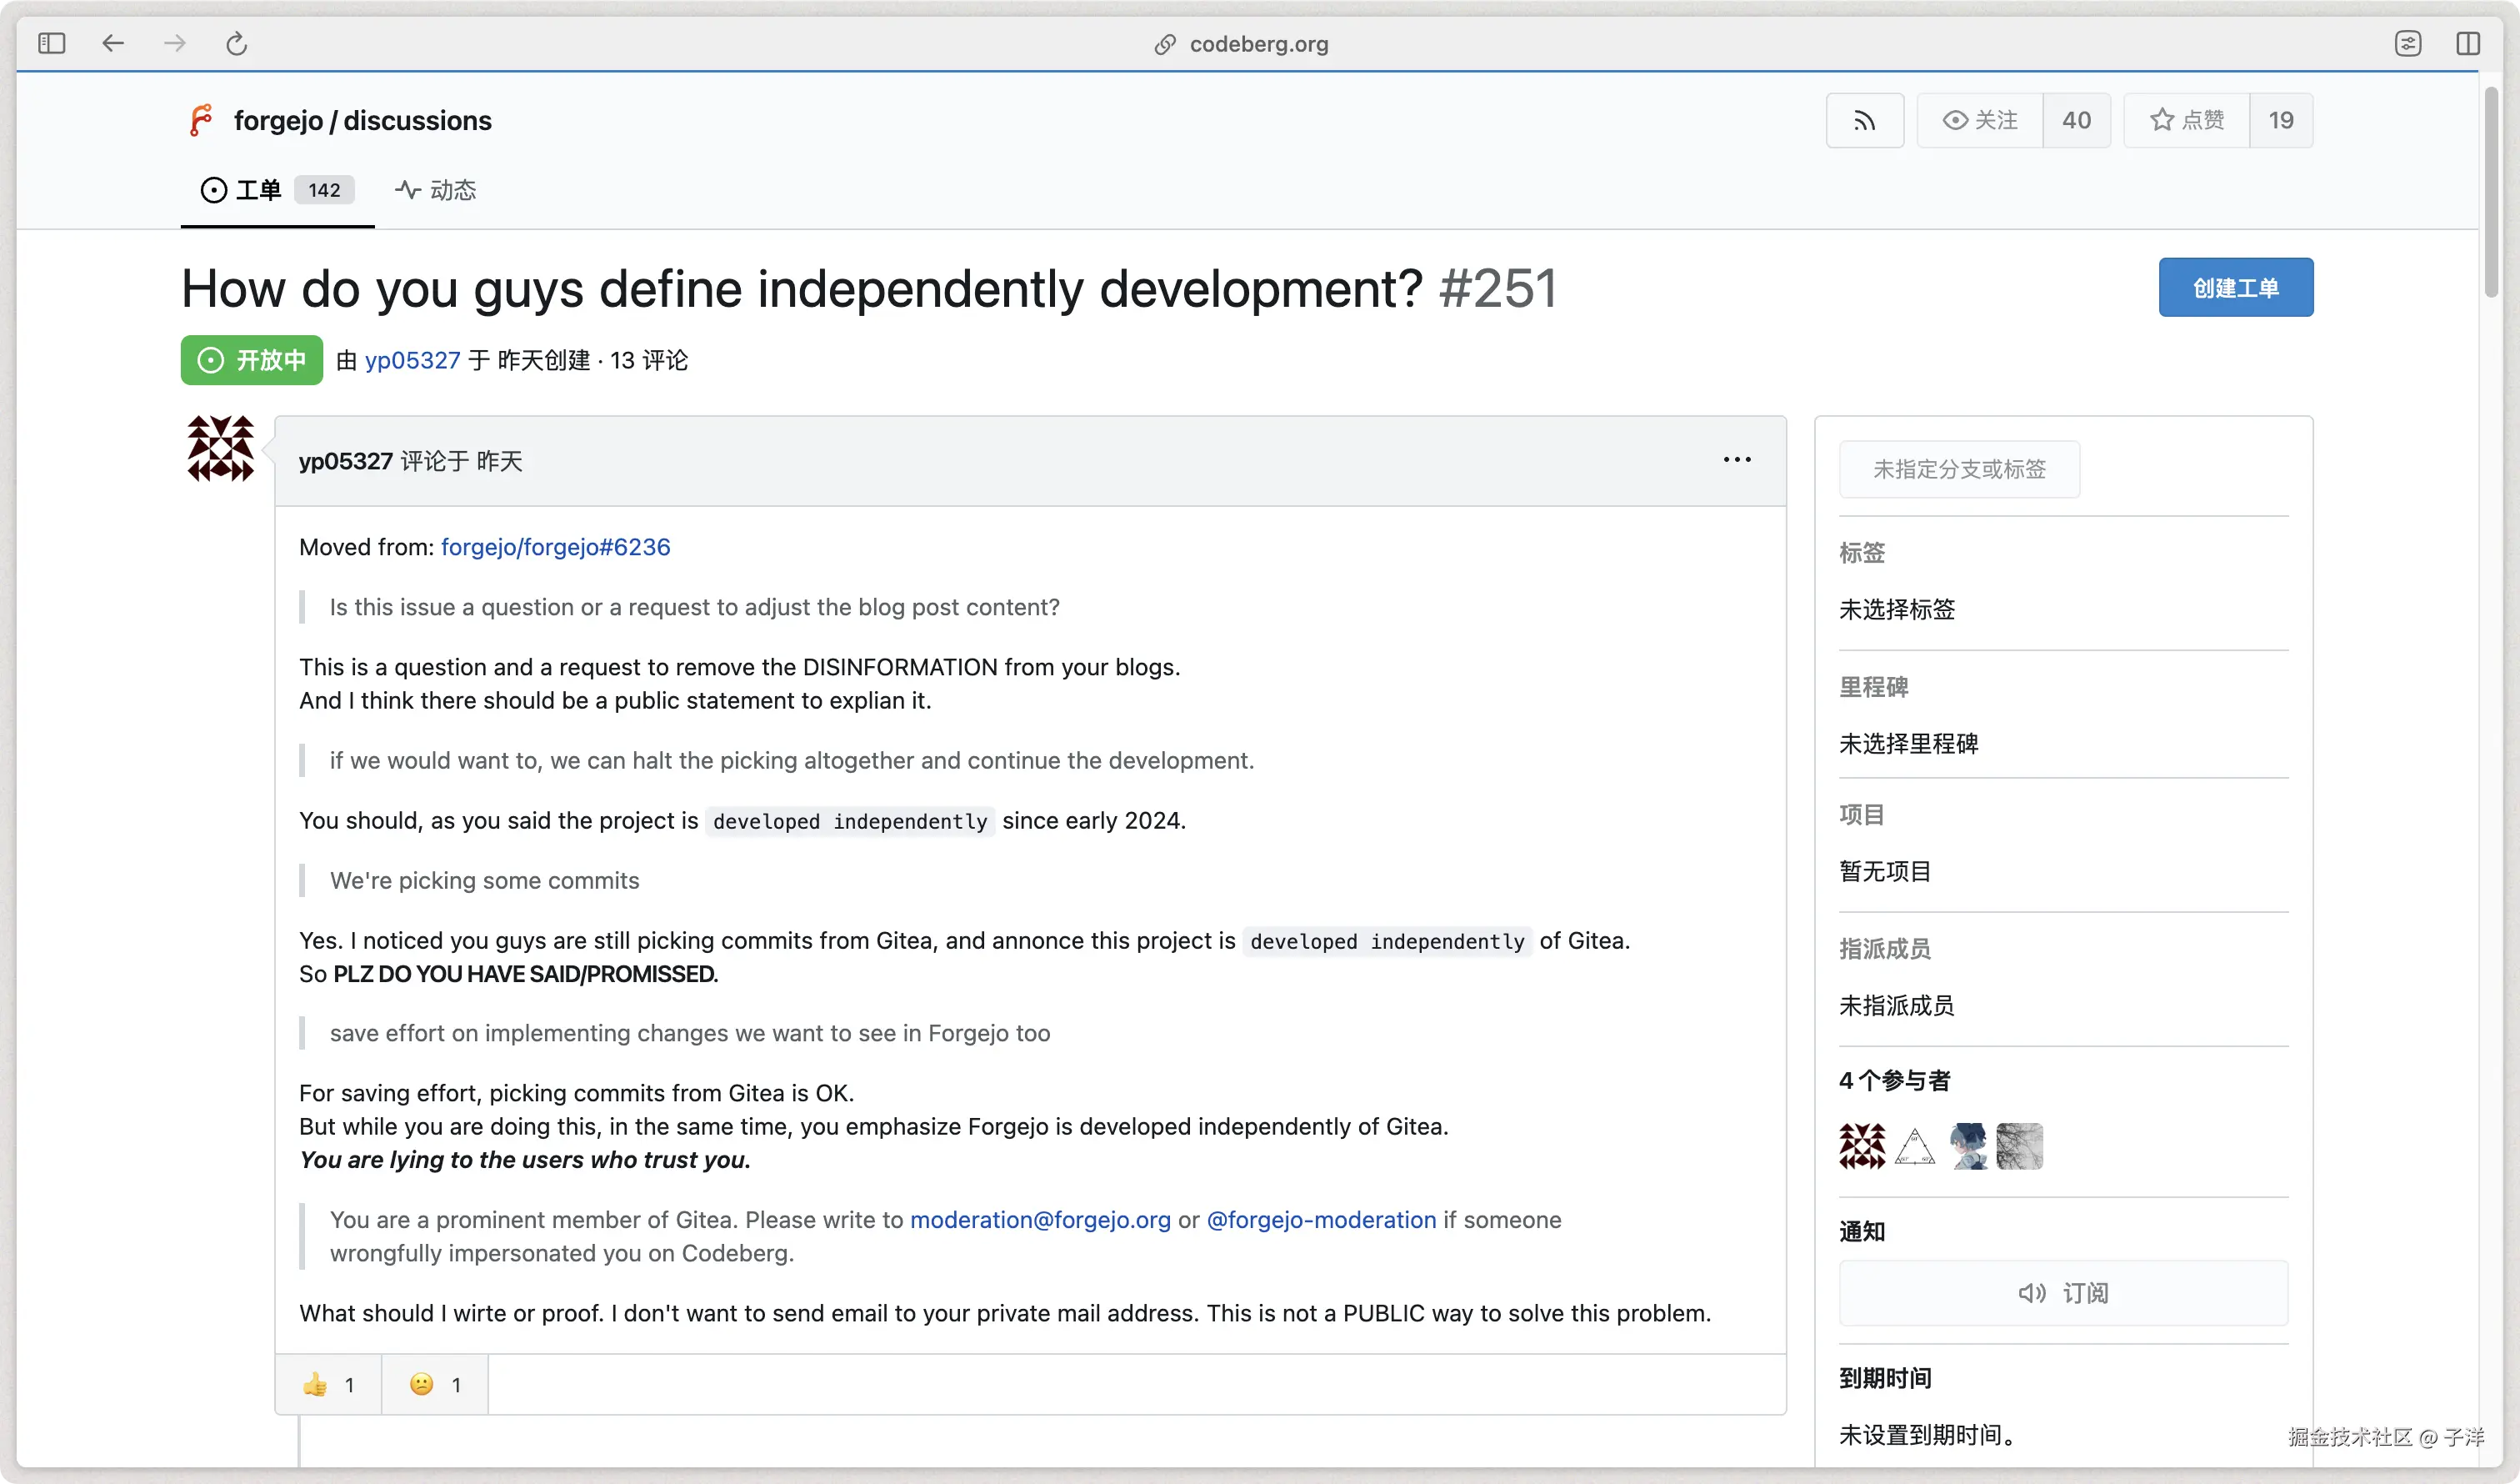Reload the page with refresh icon
This screenshot has height=1484, width=2520.
[x=236, y=43]
